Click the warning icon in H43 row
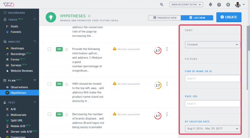The image size is (250, 138). (114, 114)
